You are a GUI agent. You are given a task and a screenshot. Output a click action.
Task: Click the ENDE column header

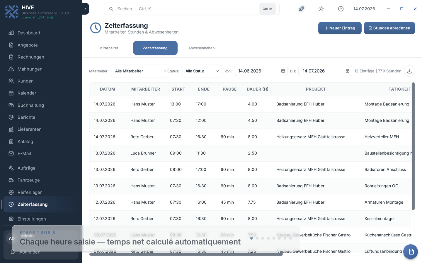click(204, 89)
